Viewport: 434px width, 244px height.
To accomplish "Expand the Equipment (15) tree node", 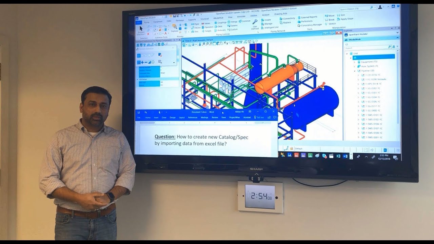I will pyautogui.click(x=354, y=62).
